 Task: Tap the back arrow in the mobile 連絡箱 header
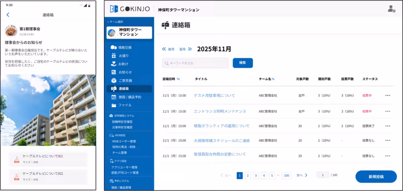[8, 15]
